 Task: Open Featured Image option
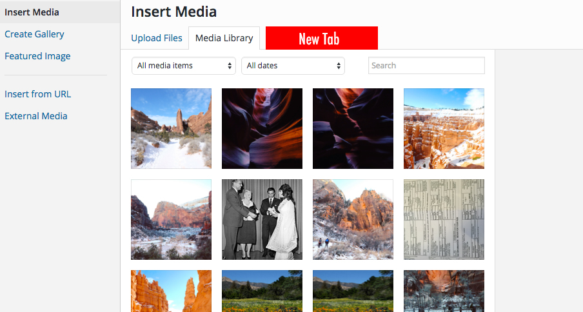point(37,56)
